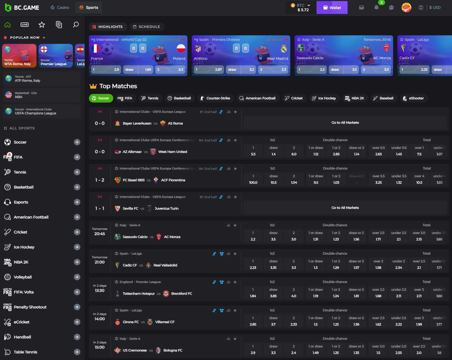Open the sports home icon

pyautogui.click(x=7, y=25)
